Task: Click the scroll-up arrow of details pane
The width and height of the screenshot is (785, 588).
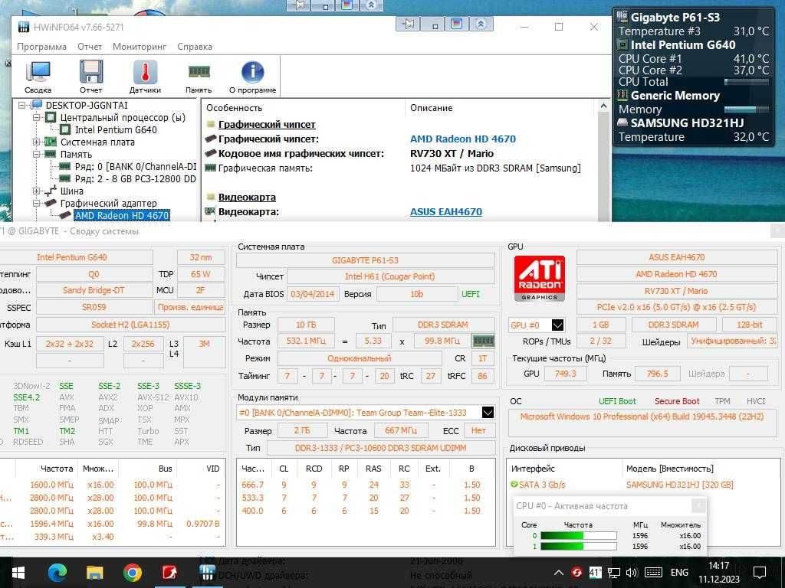Action: [x=603, y=106]
